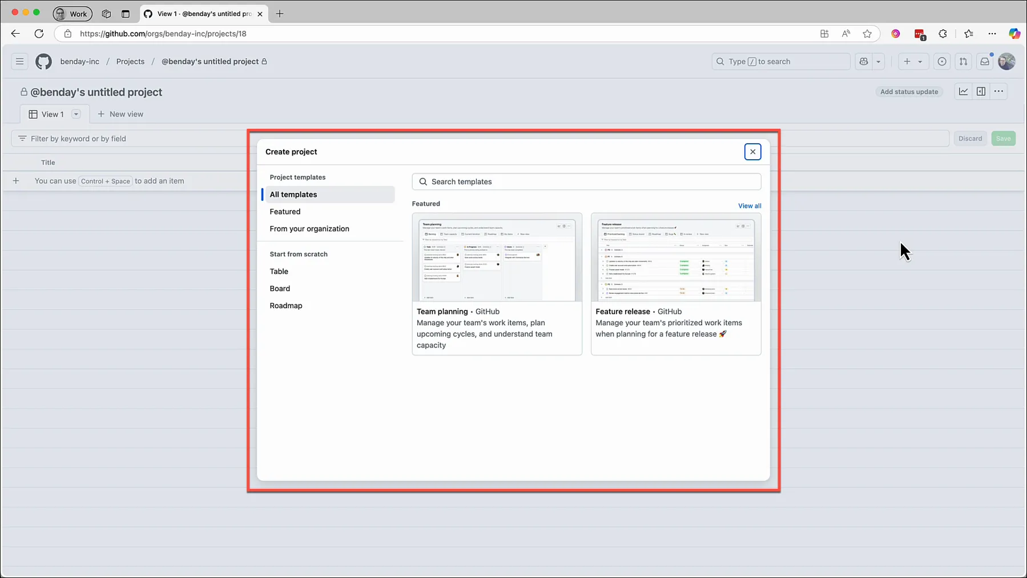Viewport: 1027px width, 578px height.
Task: Expand the View 1 options dropdown arrow
Action: point(76,114)
